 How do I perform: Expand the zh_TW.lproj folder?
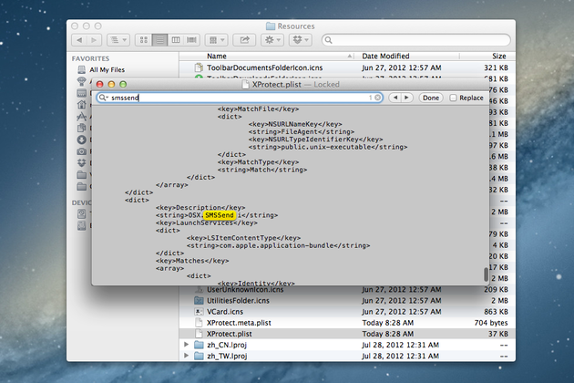[x=187, y=357]
